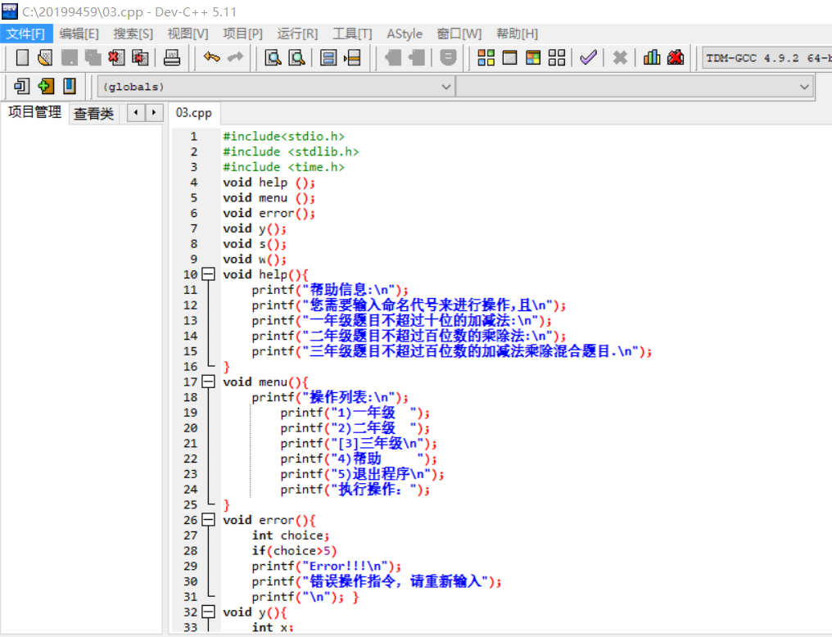Open the 运行[R] menu
832x637 pixels.
pyautogui.click(x=297, y=34)
